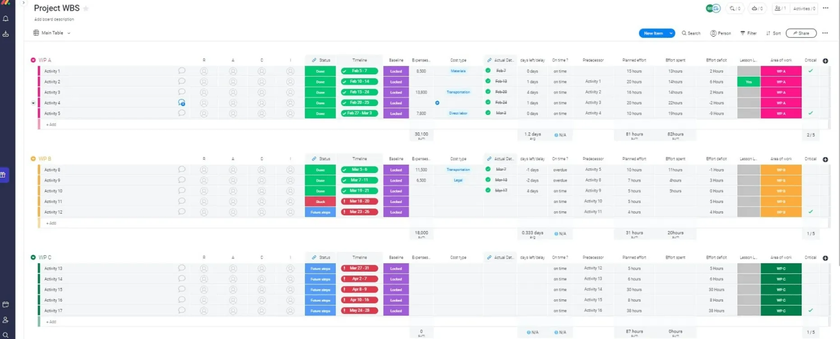Screen dimensions: 840x339
Task: Open the integrations counter icon
Action: pos(735,9)
